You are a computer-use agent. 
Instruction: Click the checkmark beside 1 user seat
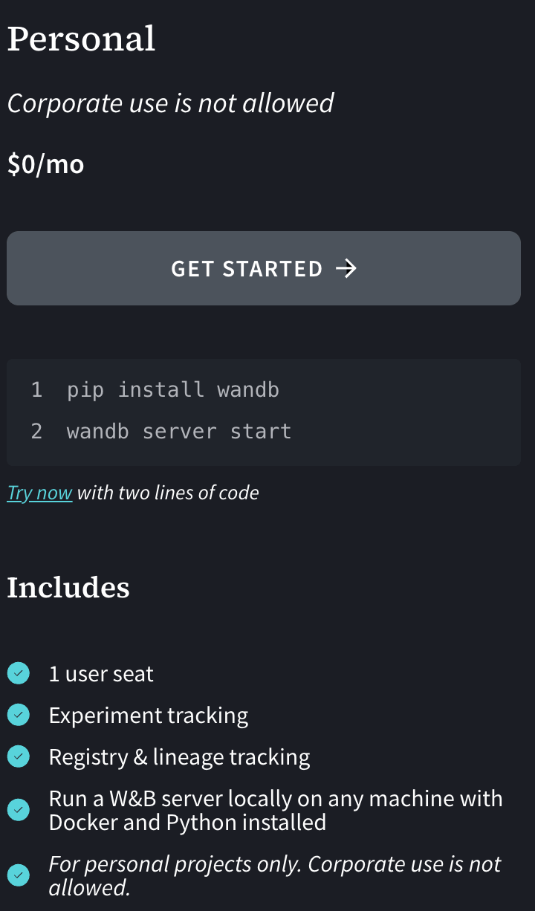(18, 674)
